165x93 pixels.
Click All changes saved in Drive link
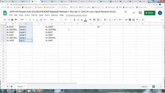click(x=77, y=15)
